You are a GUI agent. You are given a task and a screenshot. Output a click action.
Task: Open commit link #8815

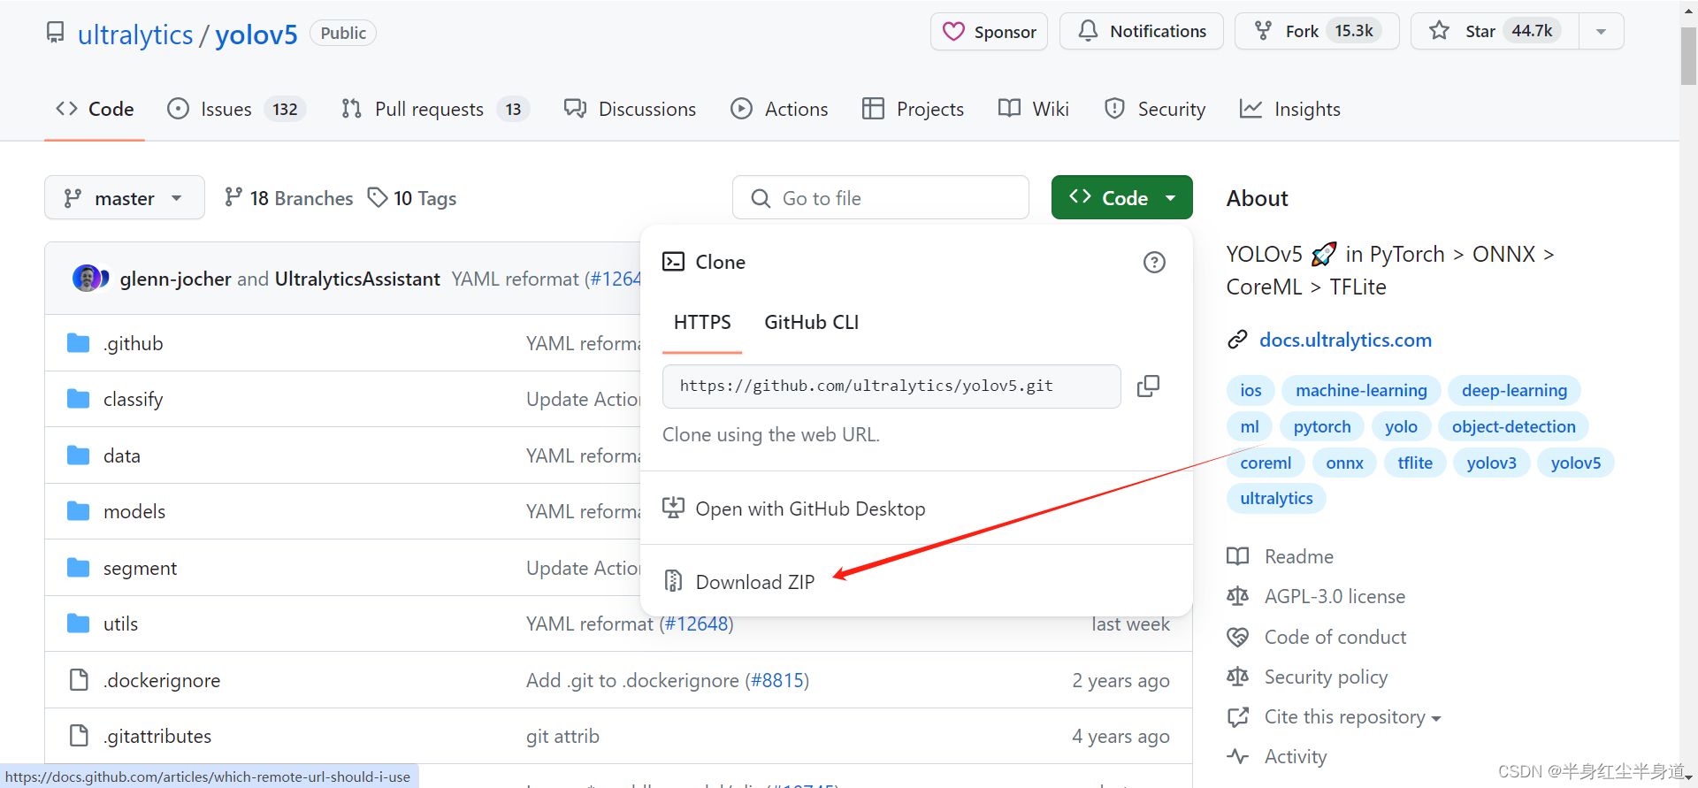coord(777,680)
